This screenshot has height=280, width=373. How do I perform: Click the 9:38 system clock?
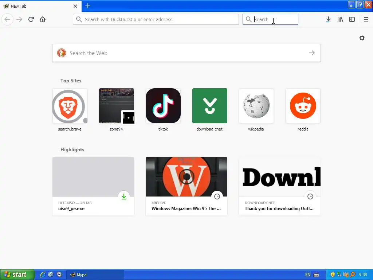pyautogui.click(x=363, y=275)
